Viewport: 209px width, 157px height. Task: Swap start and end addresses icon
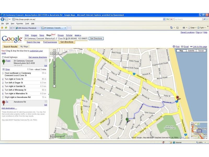coord(56,38)
